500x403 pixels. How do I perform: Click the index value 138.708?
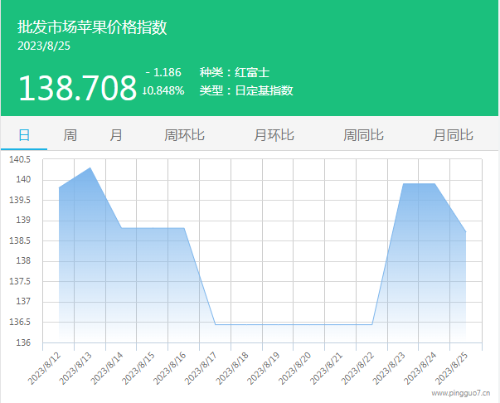pyautogui.click(x=77, y=87)
